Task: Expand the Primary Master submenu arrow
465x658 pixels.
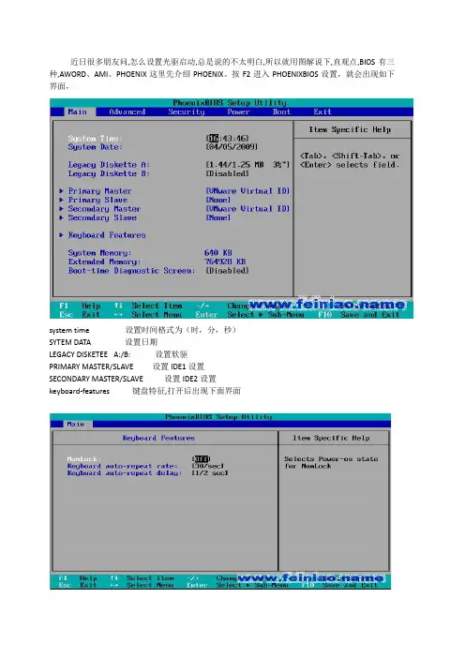Action: coord(61,191)
